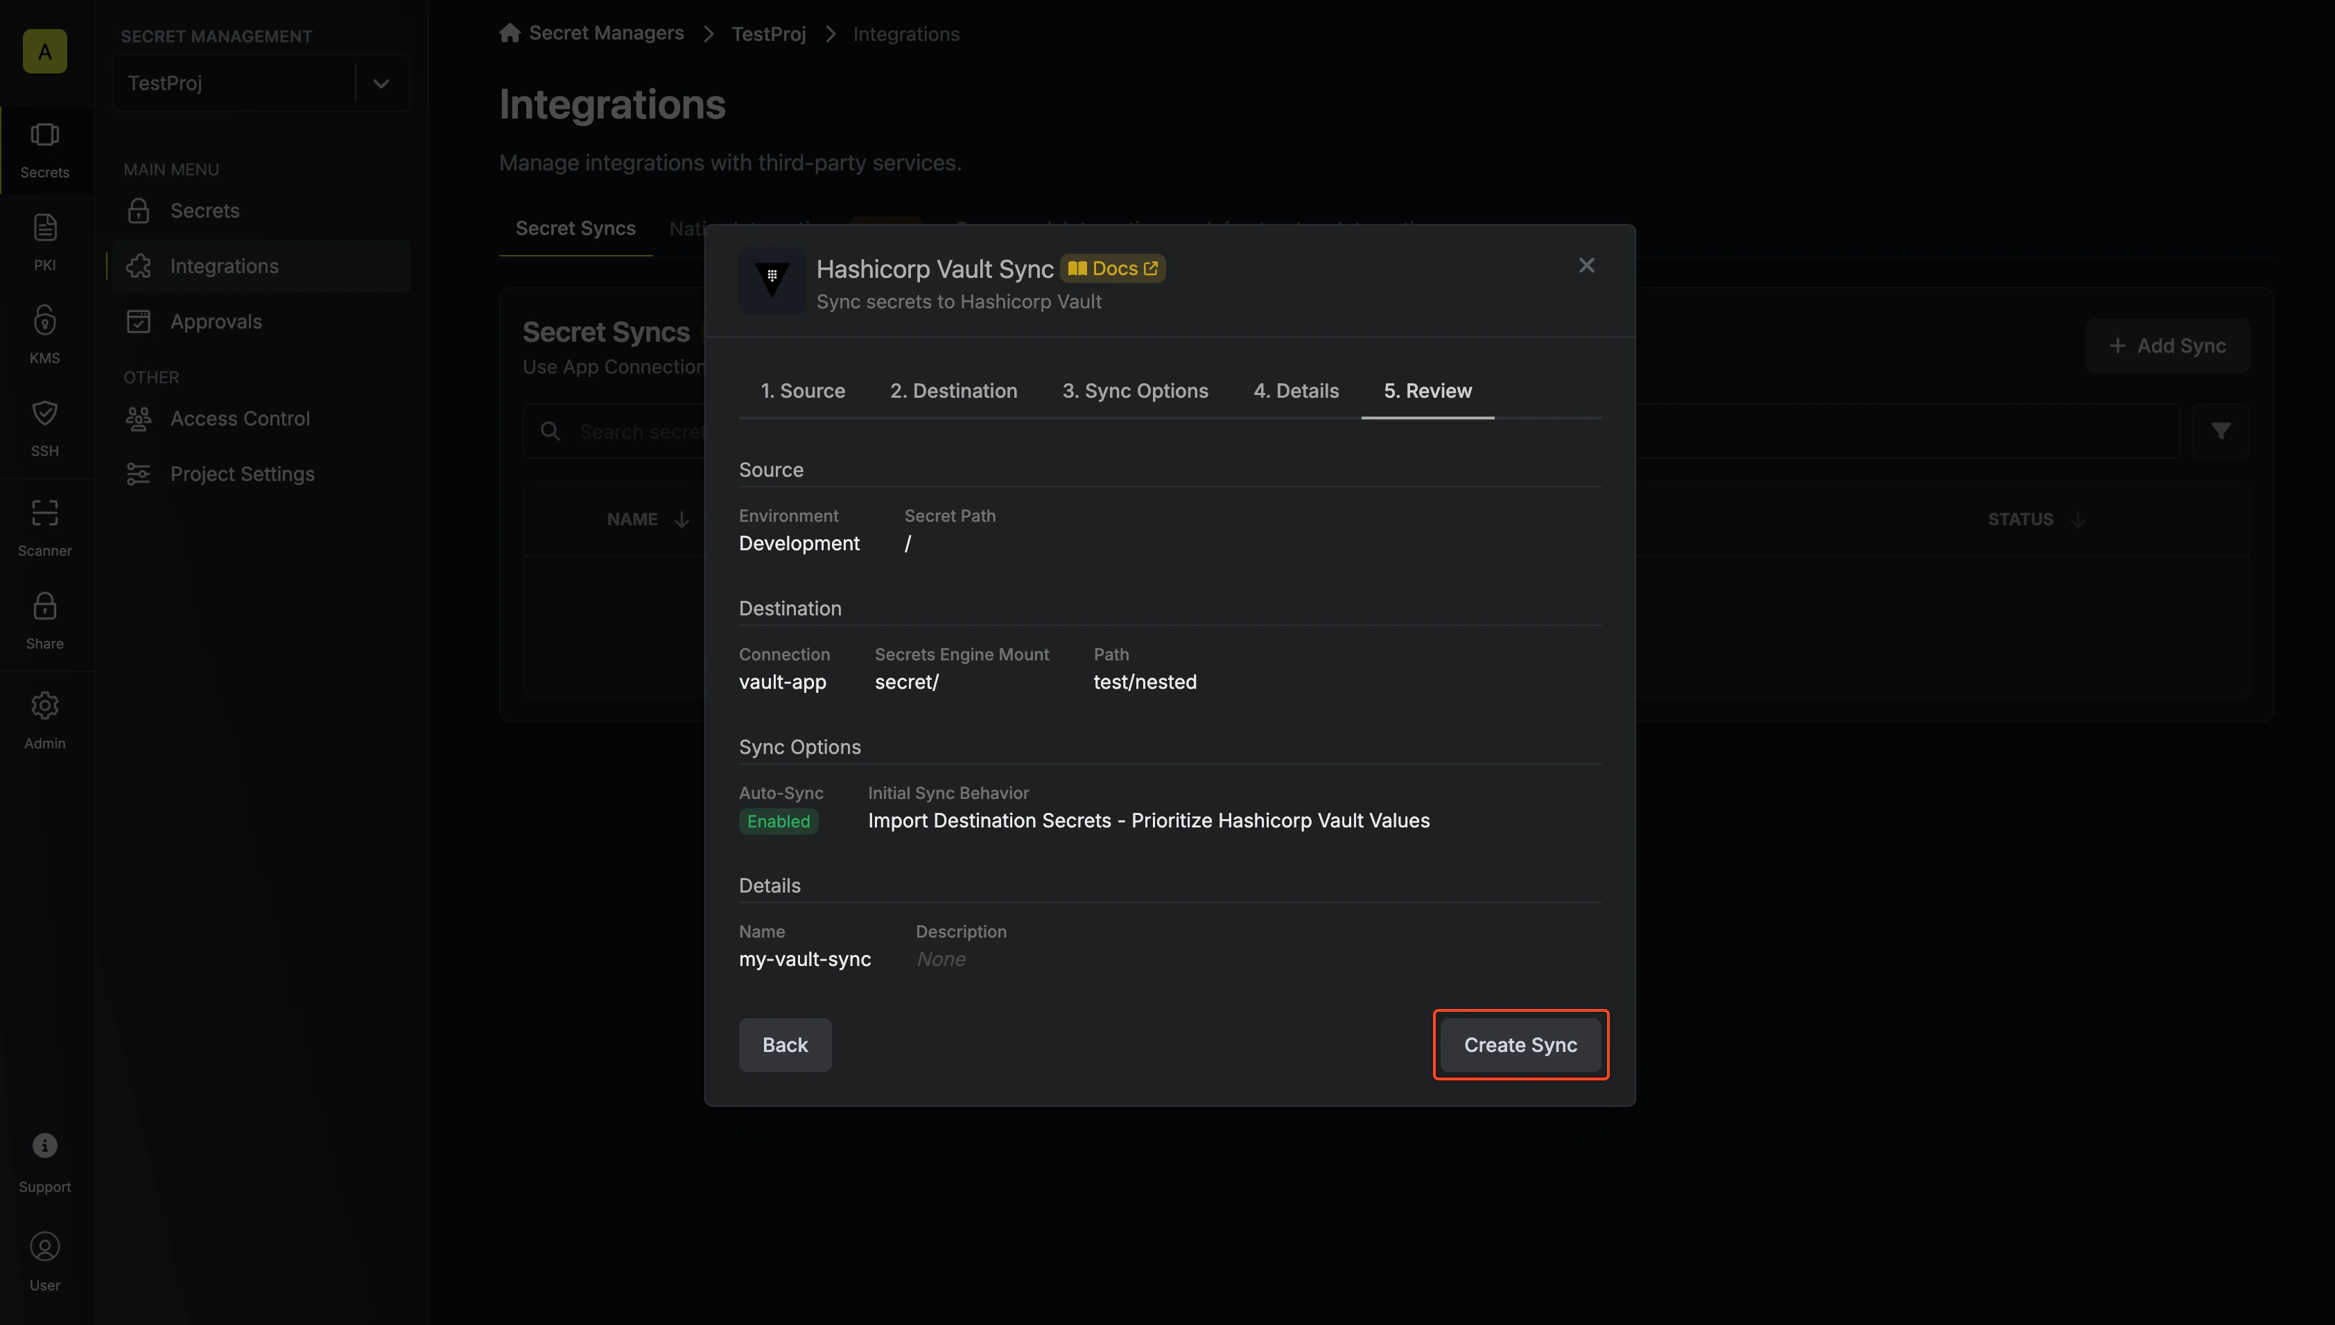Image resolution: width=2335 pixels, height=1325 pixels.
Task: Click the my-vault-sync name value
Action: [805, 959]
